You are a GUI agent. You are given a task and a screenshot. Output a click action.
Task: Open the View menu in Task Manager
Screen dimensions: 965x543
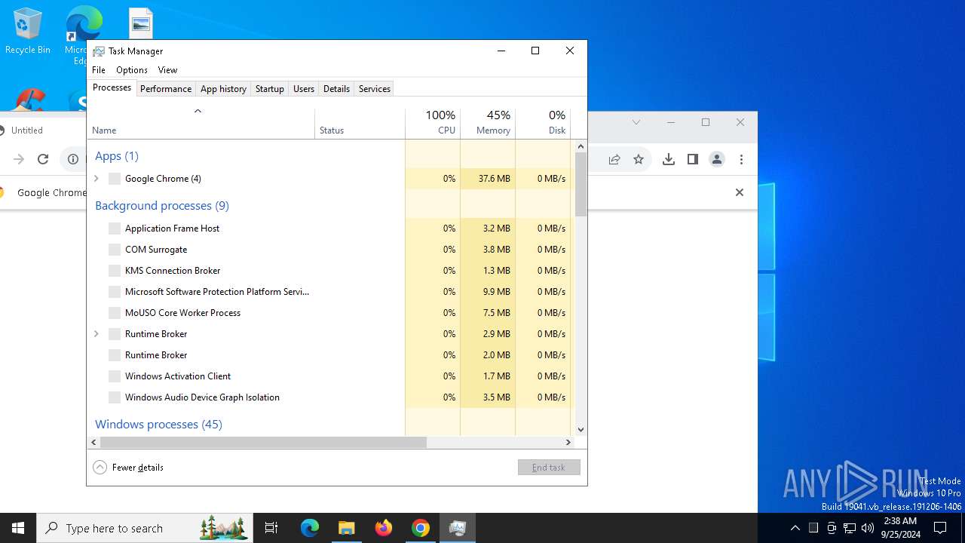click(167, 70)
